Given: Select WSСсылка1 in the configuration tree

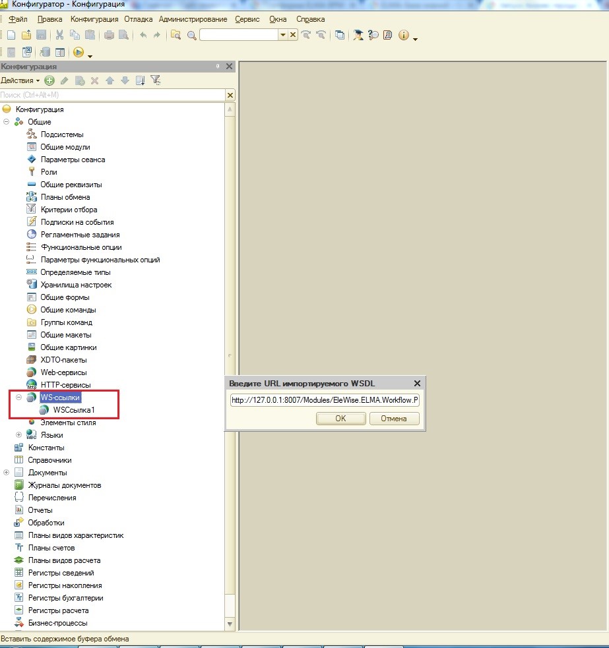Looking at the screenshot, I should tap(74, 410).
